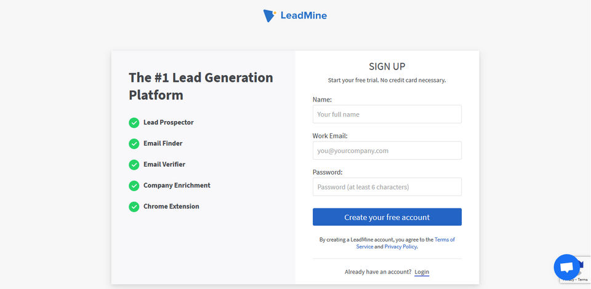The image size is (591, 289).
Task: Click the LeadMine brand name text
Action: tap(304, 16)
